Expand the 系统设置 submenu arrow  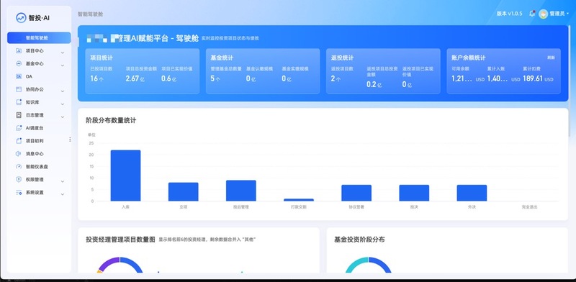point(63,194)
